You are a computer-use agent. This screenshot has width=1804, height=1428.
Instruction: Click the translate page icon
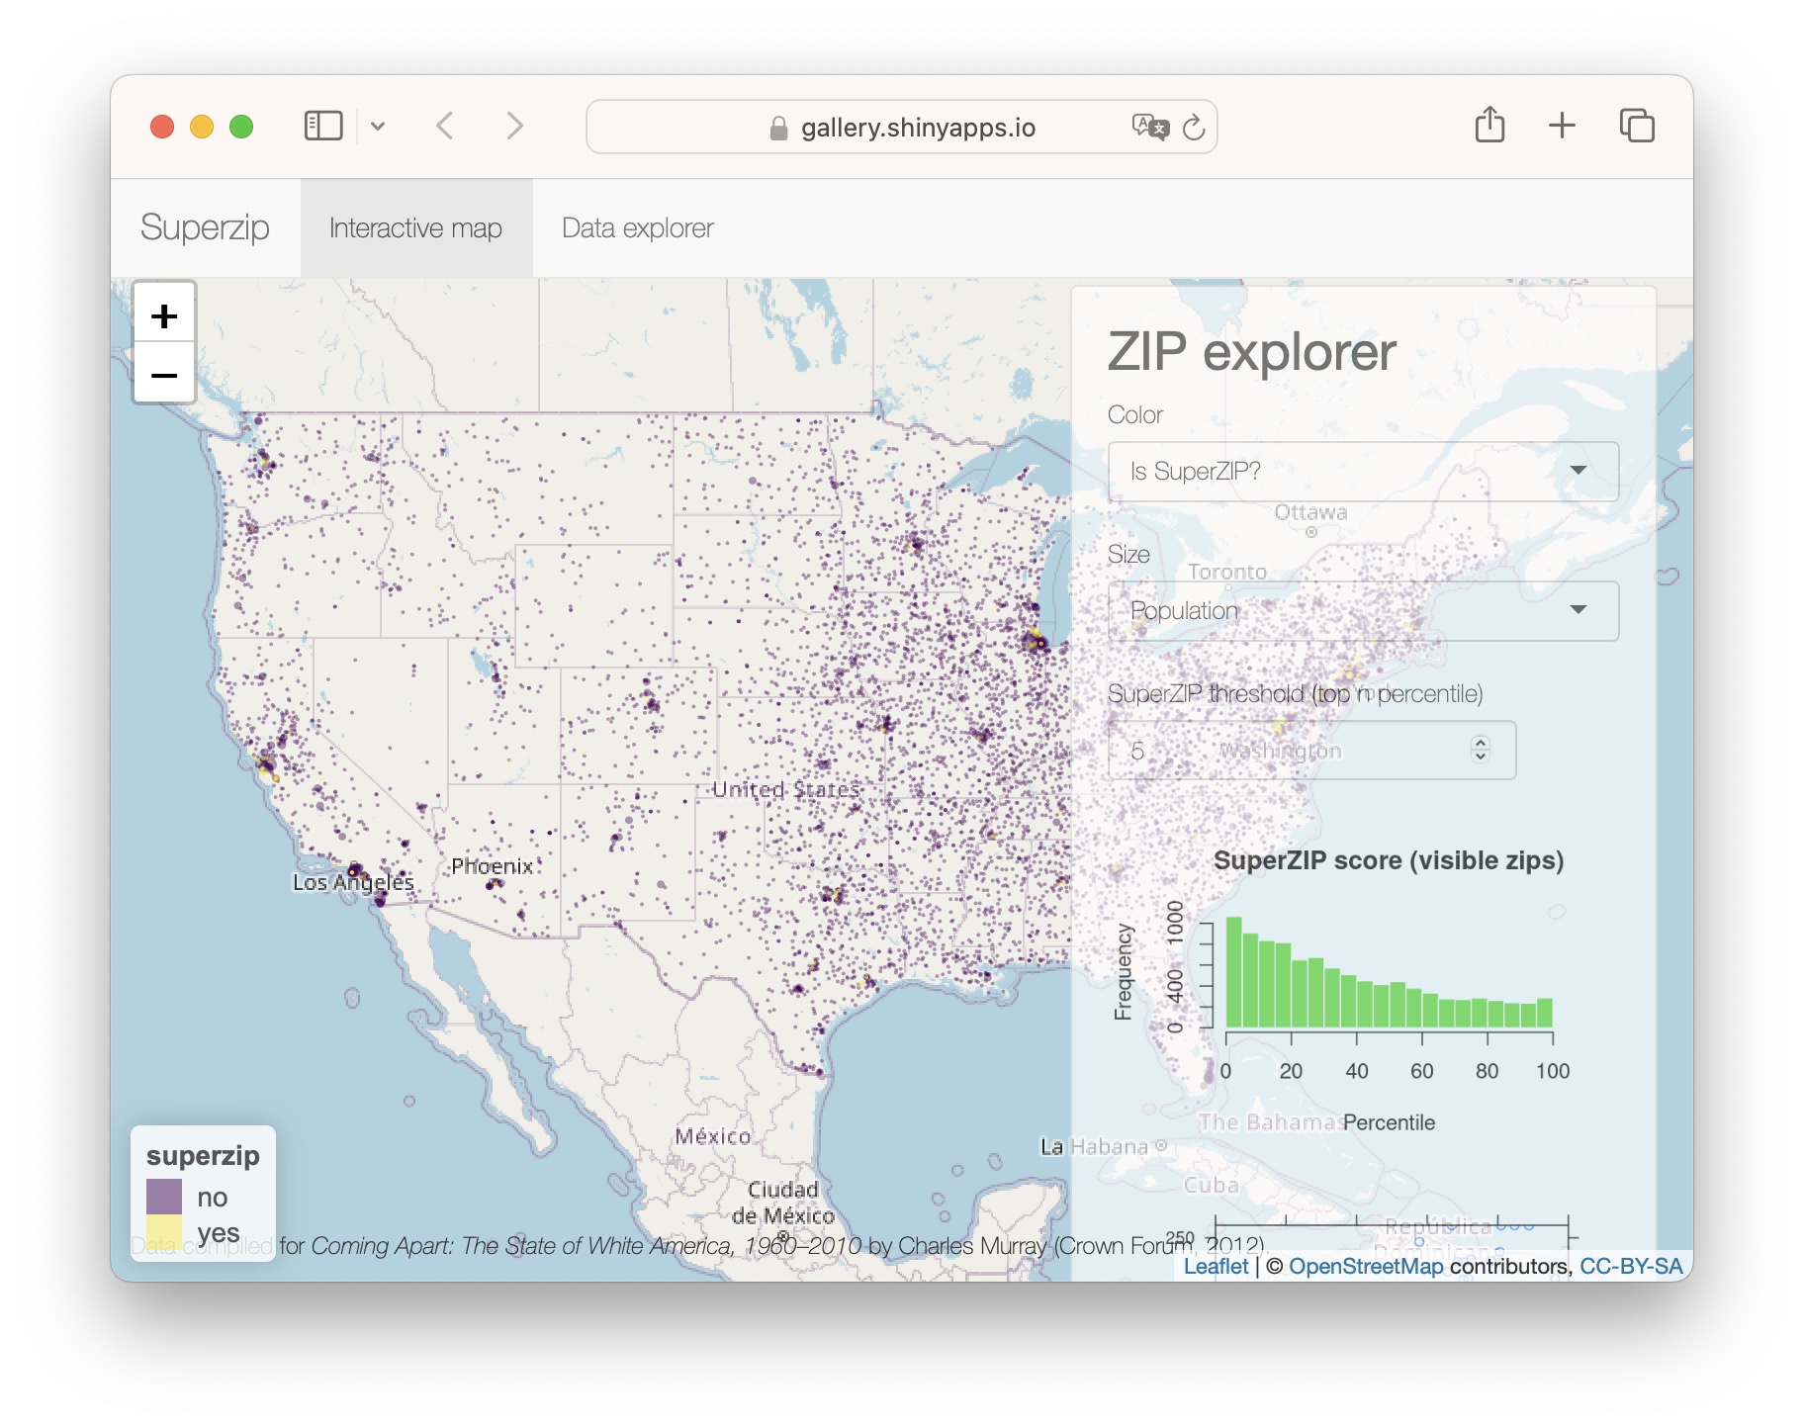pyautogui.click(x=1150, y=128)
